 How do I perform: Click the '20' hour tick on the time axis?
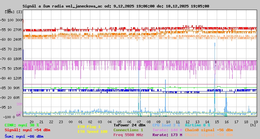tap(32, 122)
